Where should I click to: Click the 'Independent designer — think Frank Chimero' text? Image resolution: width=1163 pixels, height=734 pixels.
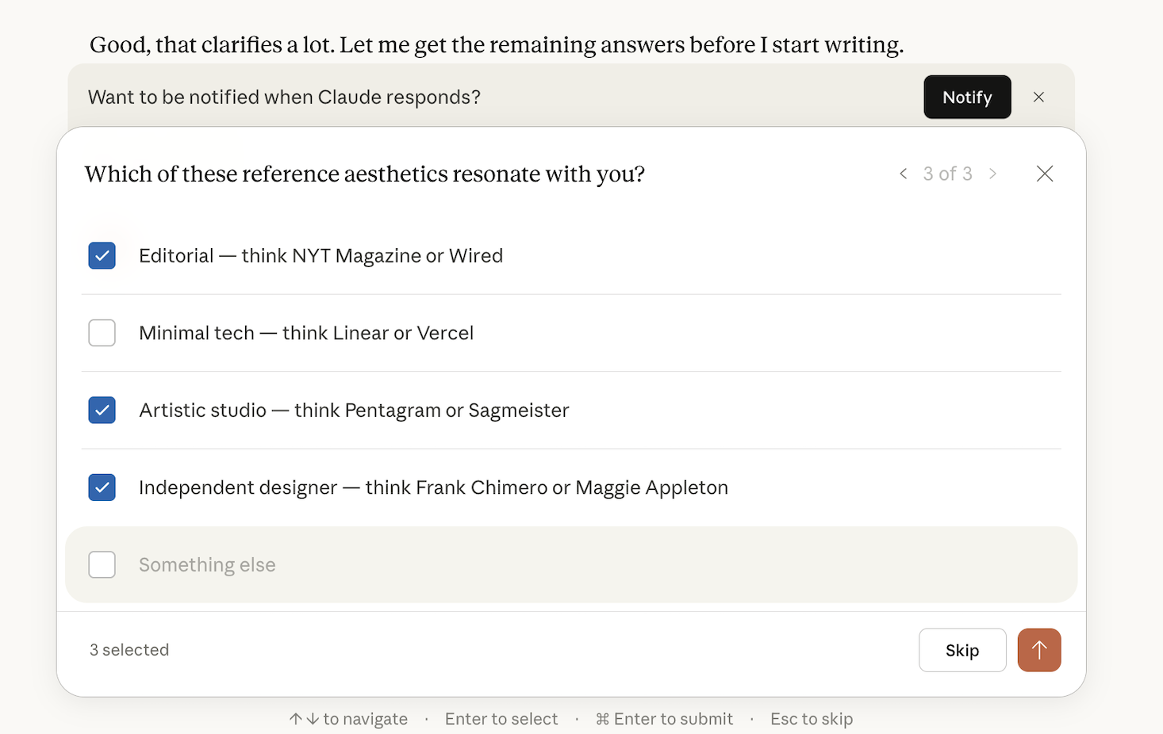click(433, 487)
